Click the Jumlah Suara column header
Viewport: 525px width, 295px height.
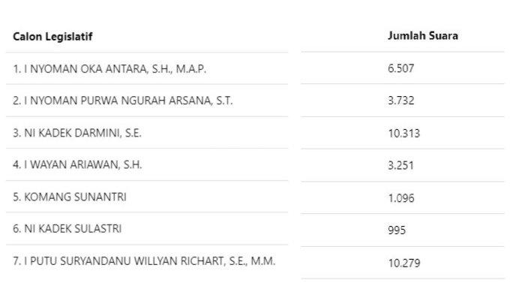(423, 35)
